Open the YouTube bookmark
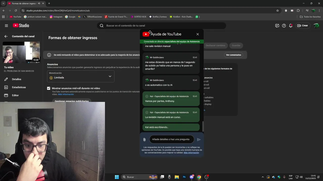Screen dimensions: 323x181 [15, 17]
